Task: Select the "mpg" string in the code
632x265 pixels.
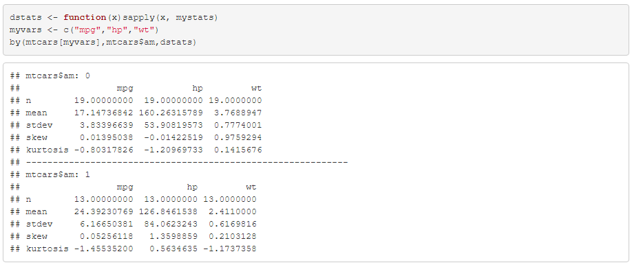Action: pyautogui.click(x=87, y=30)
